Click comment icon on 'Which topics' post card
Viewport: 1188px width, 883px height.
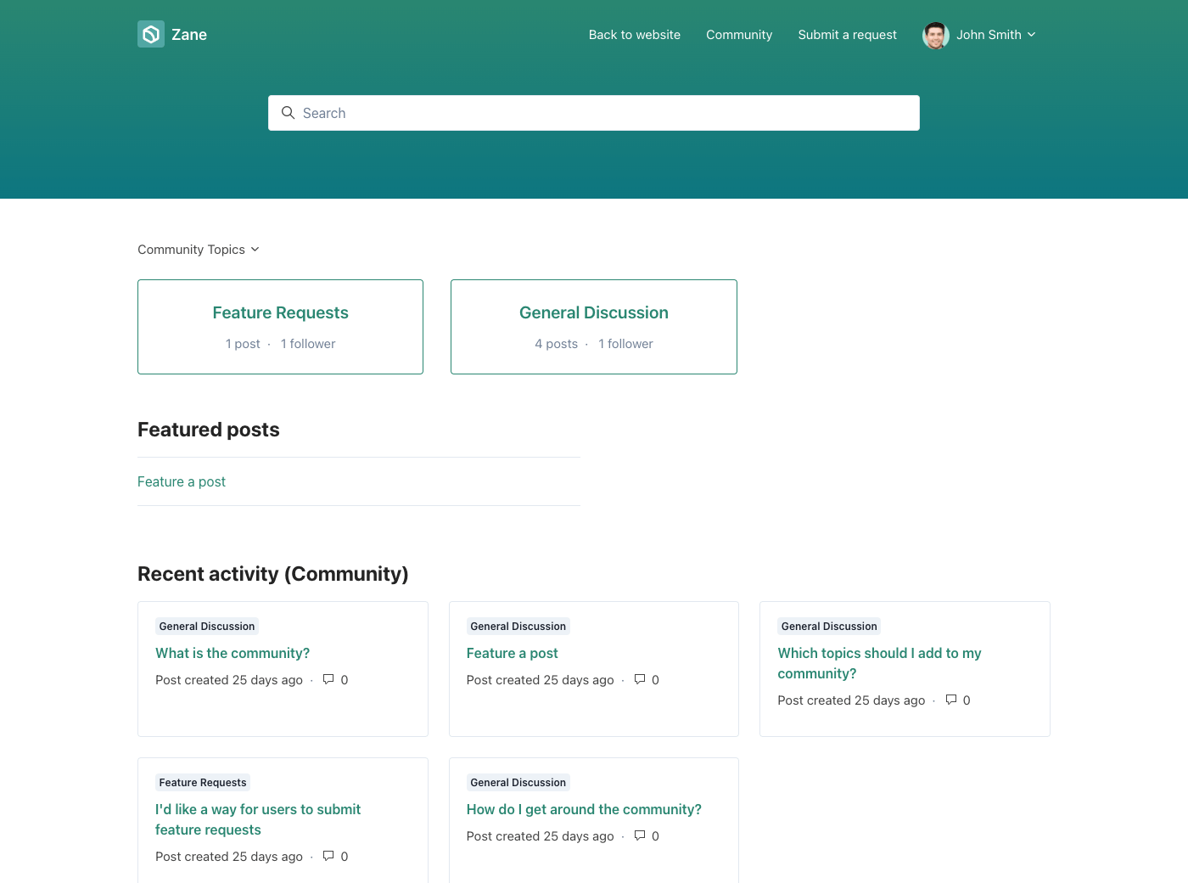pyautogui.click(x=951, y=700)
